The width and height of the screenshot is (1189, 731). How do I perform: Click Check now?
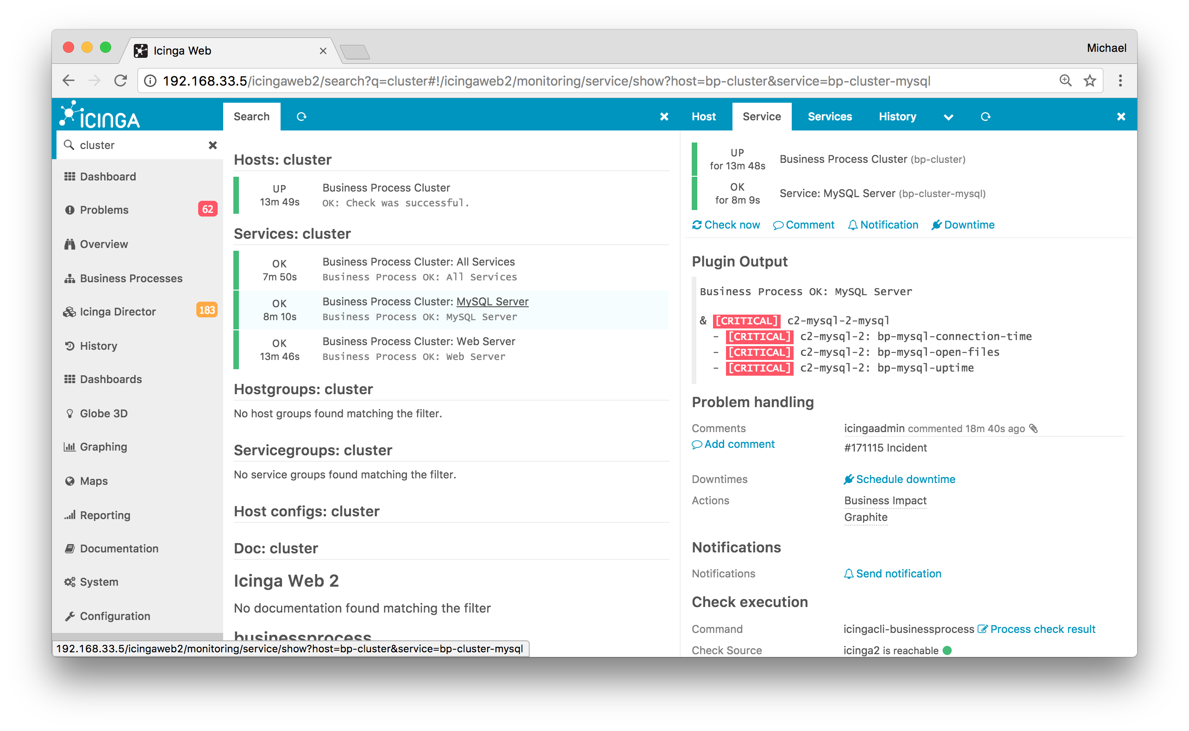(726, 225)
